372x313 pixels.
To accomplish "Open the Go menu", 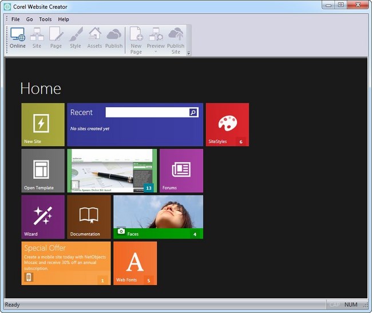I will 29,19.
